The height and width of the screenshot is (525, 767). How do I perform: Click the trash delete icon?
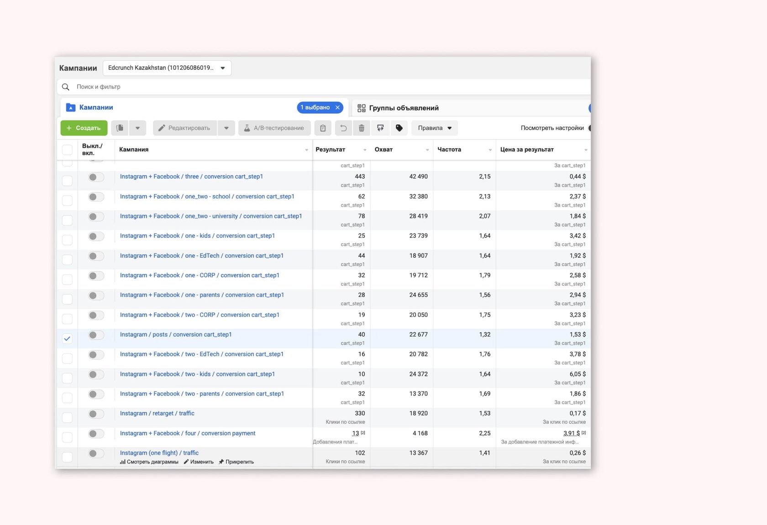pos(362,128)
